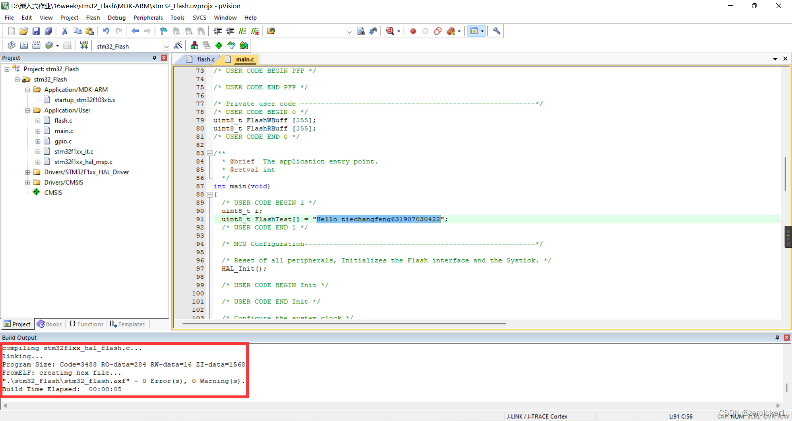Create a new file with the New icon
Viewport: 792px width, 421px height.
click(12, 31)
